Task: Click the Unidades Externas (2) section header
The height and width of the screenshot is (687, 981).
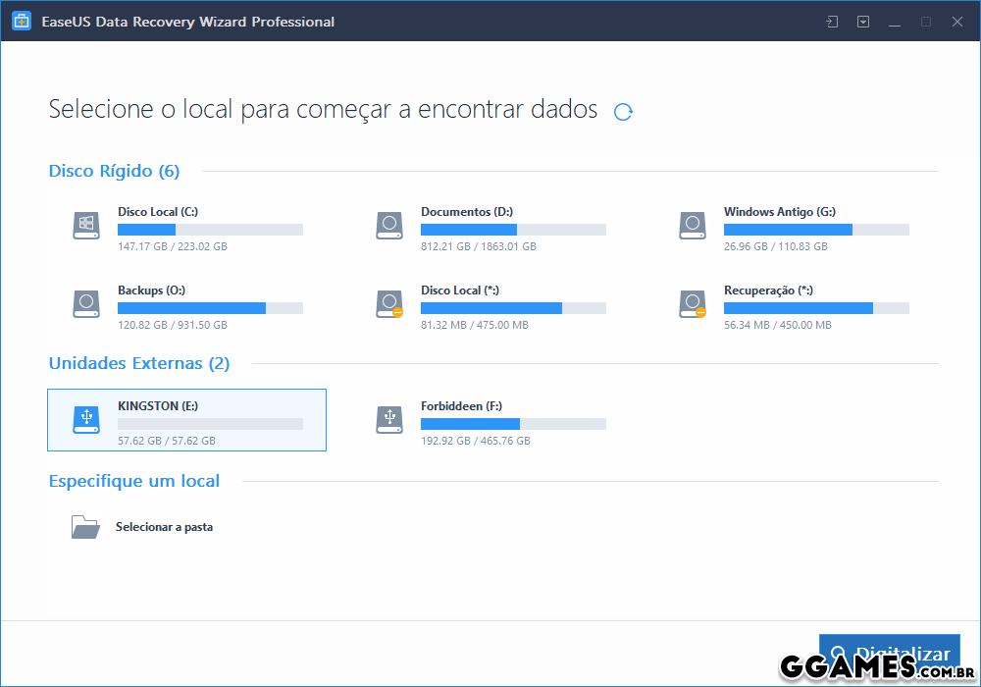Action: 138,363
